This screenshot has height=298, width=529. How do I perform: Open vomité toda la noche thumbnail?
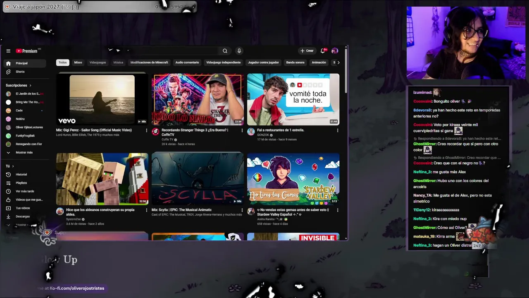[x=293, y=99]
